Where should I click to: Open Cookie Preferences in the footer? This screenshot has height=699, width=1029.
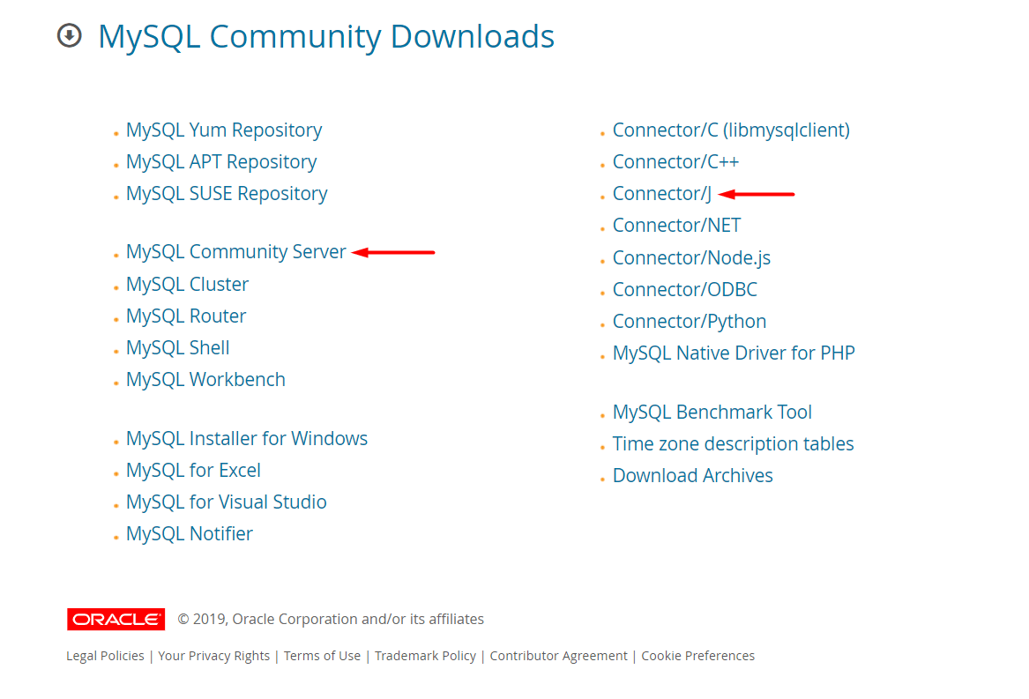click(x=697, y=656)
